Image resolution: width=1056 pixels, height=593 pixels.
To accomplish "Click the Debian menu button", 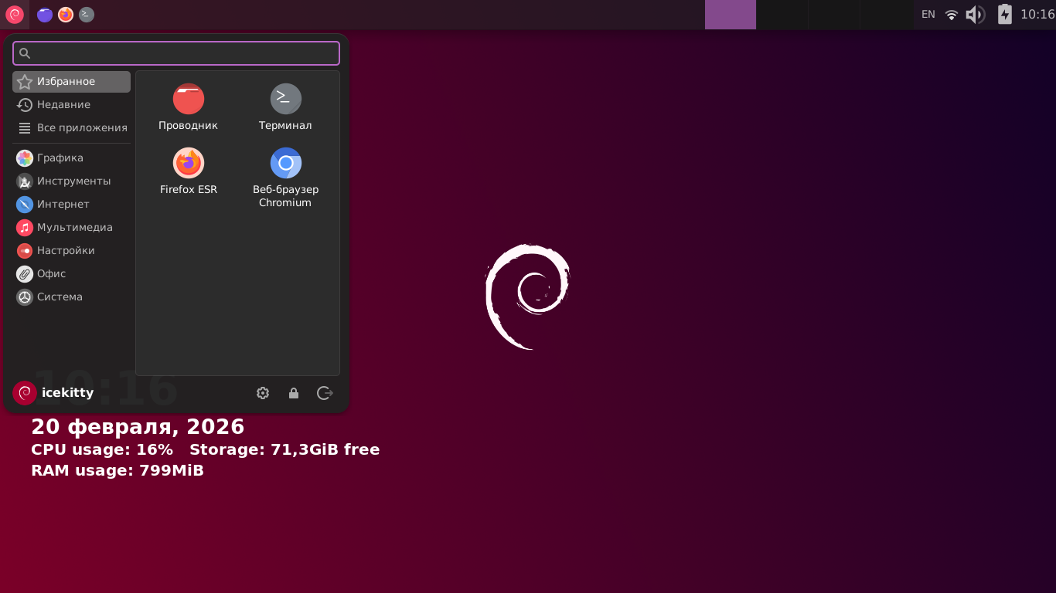I will pyautogui.click(x=15, y=15).
